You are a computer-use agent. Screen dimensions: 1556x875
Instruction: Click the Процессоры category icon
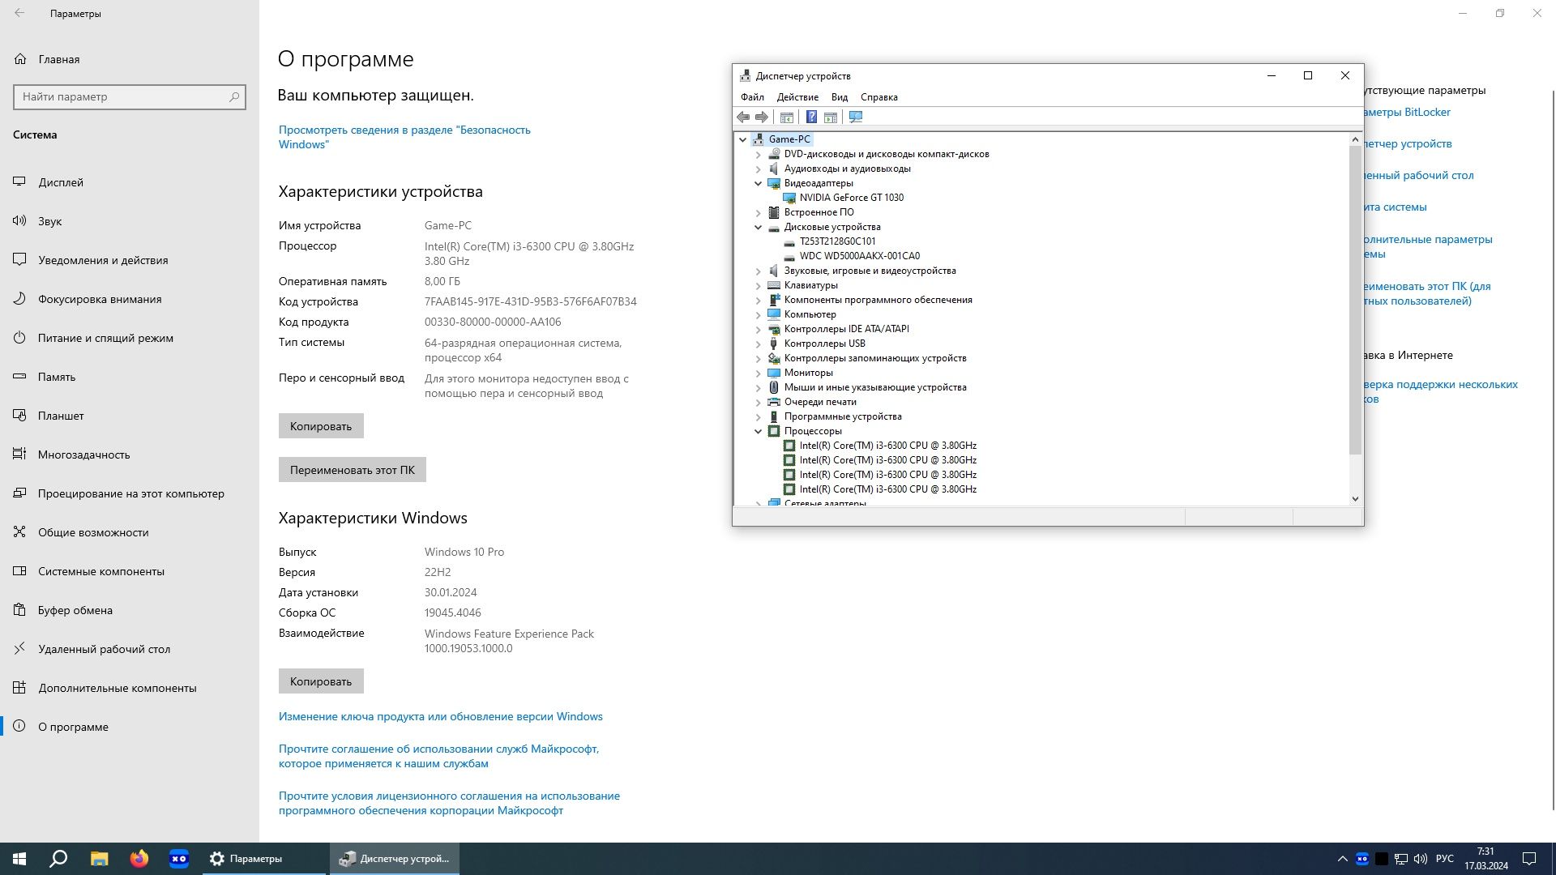pos(774,431)
